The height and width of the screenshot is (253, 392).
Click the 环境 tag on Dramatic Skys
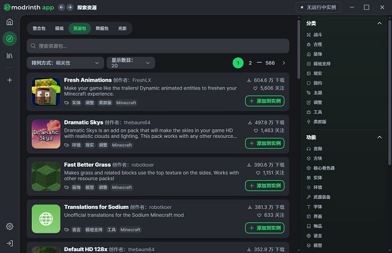click(x=76, y=145)
